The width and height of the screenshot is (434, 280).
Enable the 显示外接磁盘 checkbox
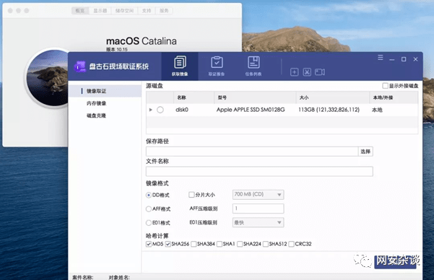pos(385,86)
